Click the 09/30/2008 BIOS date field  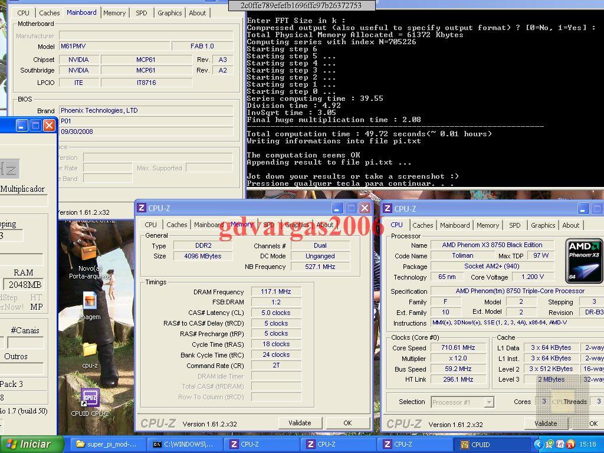point(146,132)
